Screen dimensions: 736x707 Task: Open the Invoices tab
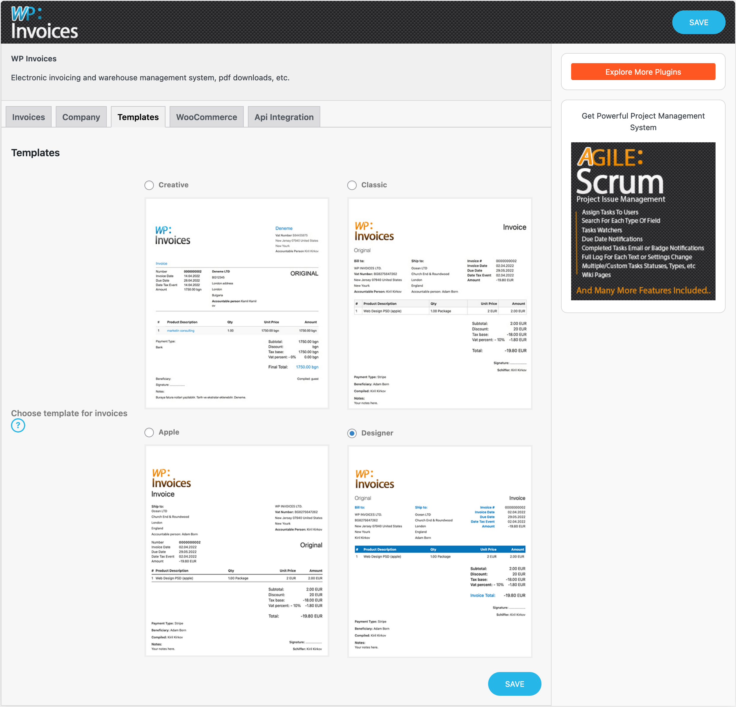click(x=28, y=117)
